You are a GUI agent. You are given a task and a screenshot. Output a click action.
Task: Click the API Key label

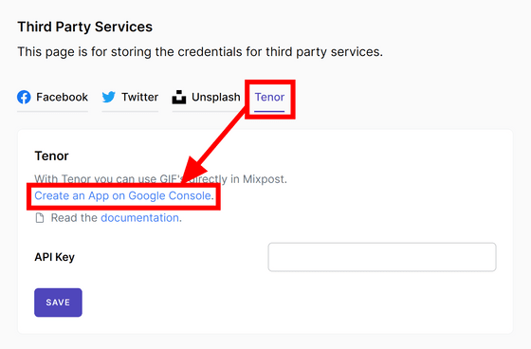coord(55,257)
